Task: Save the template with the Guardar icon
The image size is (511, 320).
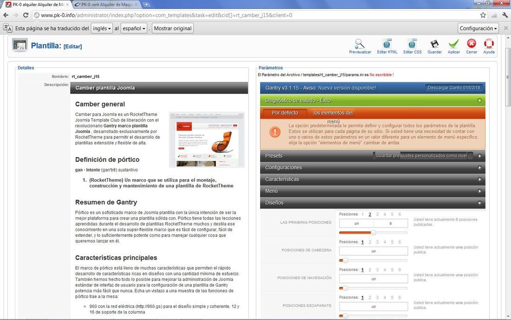Action: (434, 47)
